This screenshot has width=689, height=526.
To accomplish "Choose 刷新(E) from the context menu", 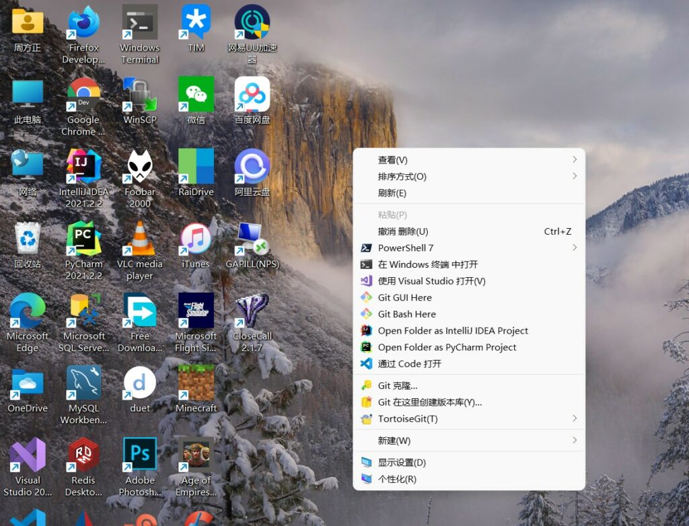I will point(392,193).
